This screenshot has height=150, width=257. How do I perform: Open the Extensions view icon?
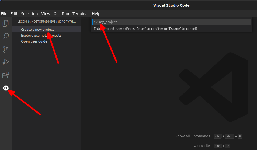pyautogui.click(x=6, y=75)
